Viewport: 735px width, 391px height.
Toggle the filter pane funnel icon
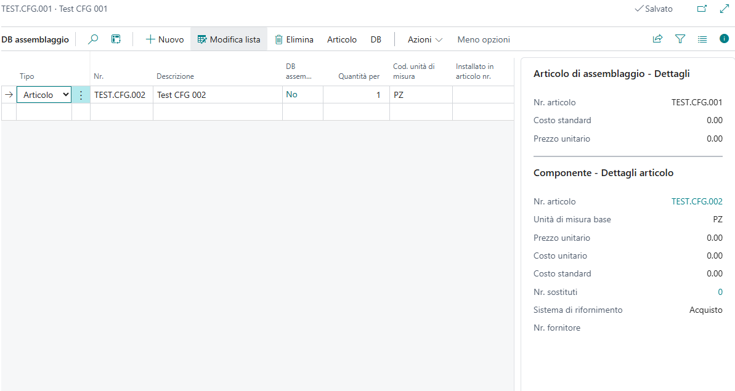coord(680,39)
